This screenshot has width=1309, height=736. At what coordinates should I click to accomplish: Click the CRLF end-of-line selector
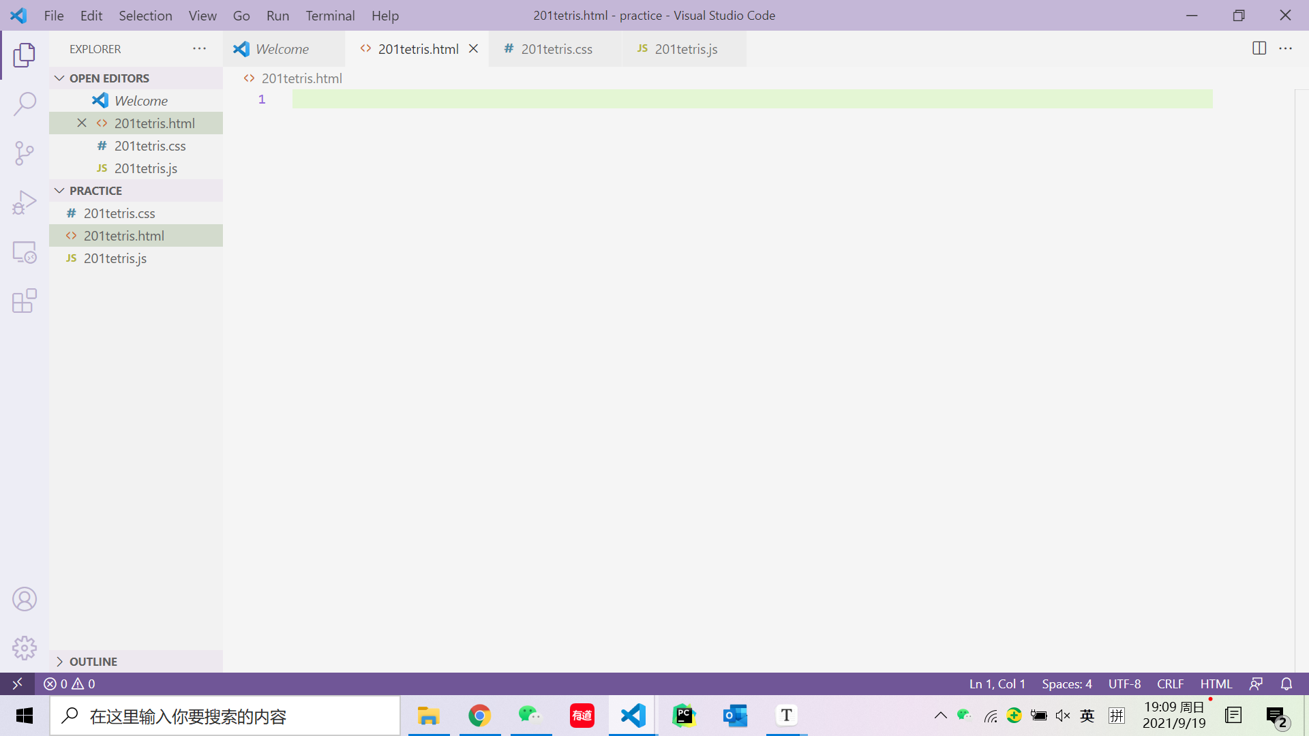click(1170, 684)
